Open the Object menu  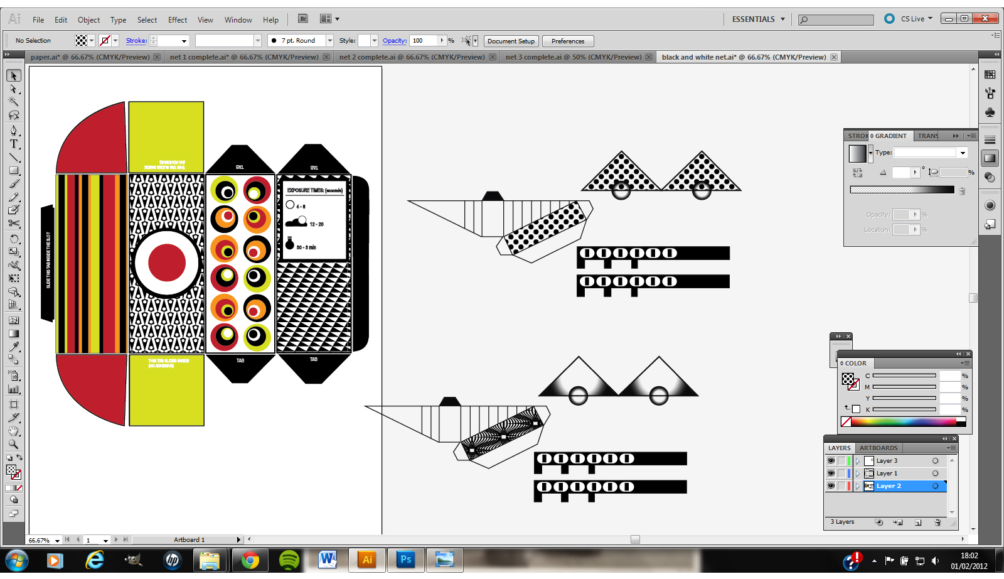(x=88, y=19)
